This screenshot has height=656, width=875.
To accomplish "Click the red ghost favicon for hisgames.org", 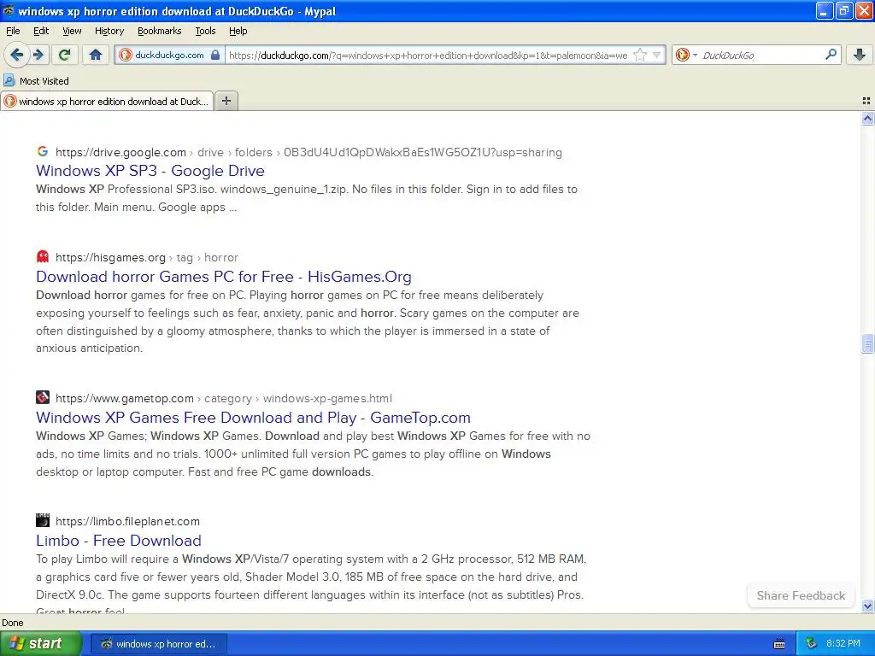I will 43,256.
